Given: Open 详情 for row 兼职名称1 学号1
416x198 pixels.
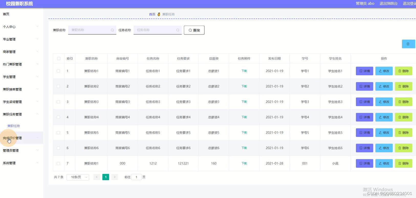Looking at the screenshot, I should coord(365,71).
